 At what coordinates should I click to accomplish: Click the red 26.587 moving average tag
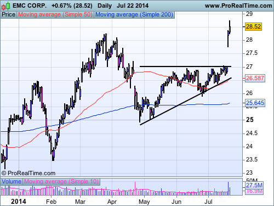tap(255, 79)
